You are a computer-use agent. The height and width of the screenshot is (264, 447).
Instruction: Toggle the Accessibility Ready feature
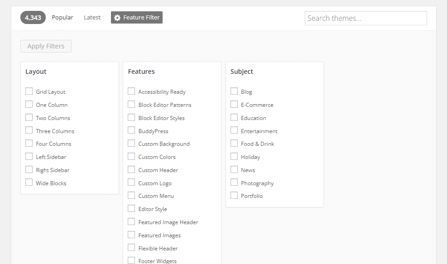(x=131, y=91)
